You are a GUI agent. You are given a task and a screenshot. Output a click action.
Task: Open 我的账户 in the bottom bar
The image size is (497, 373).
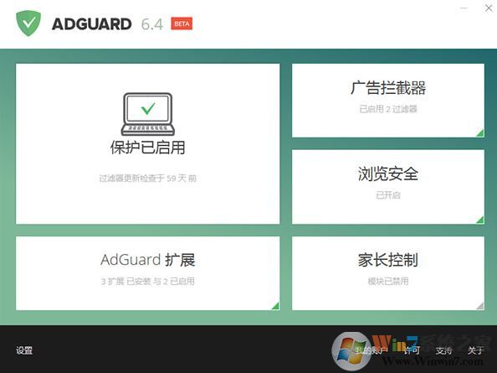(x=371, y=350)
